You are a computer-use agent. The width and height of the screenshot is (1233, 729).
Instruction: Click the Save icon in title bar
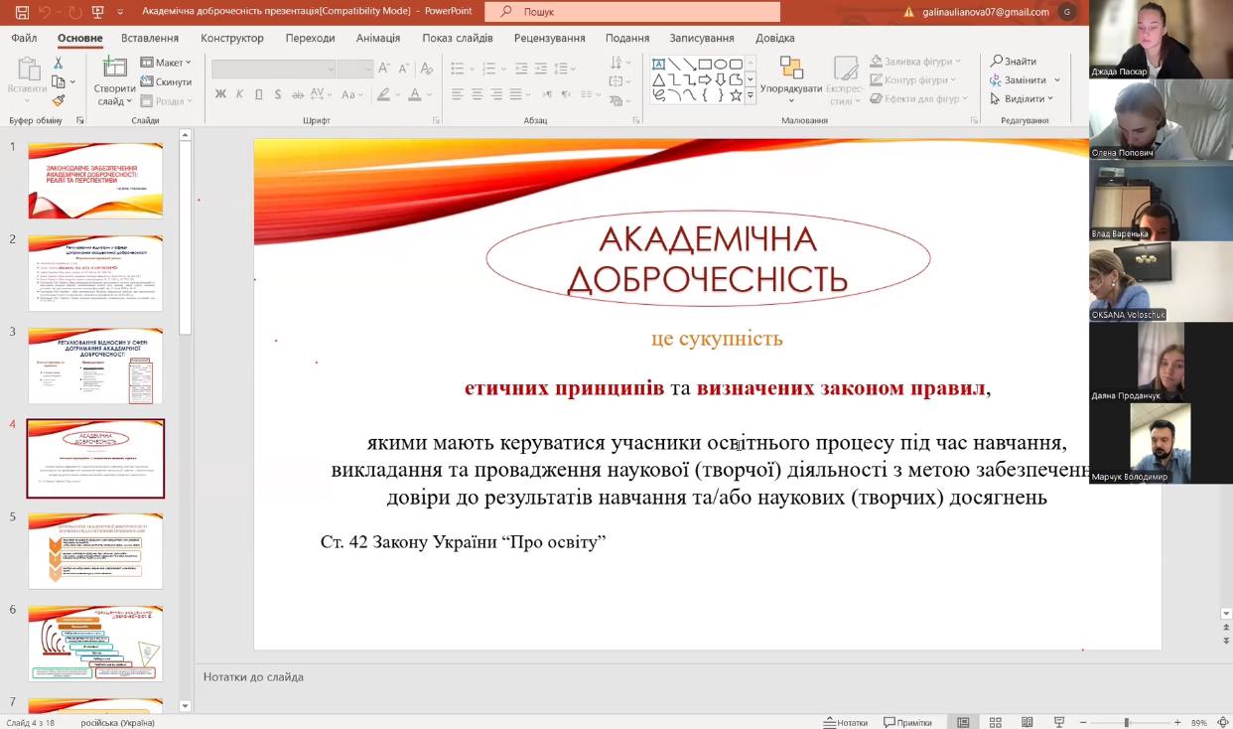click(x=23, y=12)
